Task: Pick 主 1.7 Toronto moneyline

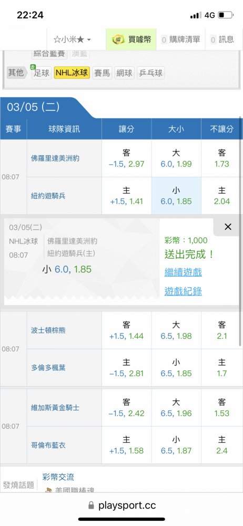Action: [x=222, y=368]
